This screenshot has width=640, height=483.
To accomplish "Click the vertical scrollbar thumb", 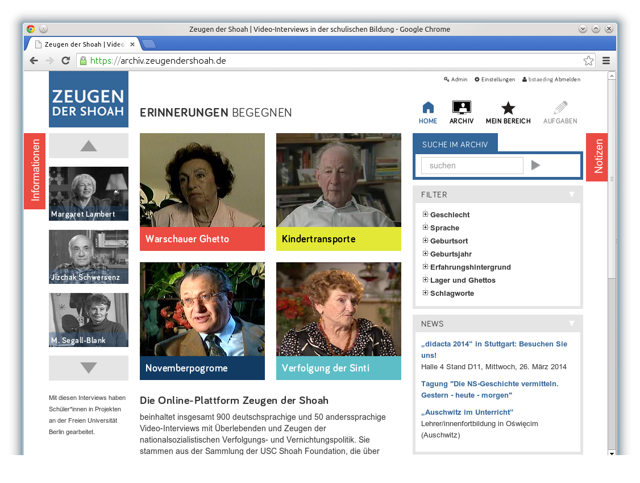I will pyautogui.click(x=612, y=179).
